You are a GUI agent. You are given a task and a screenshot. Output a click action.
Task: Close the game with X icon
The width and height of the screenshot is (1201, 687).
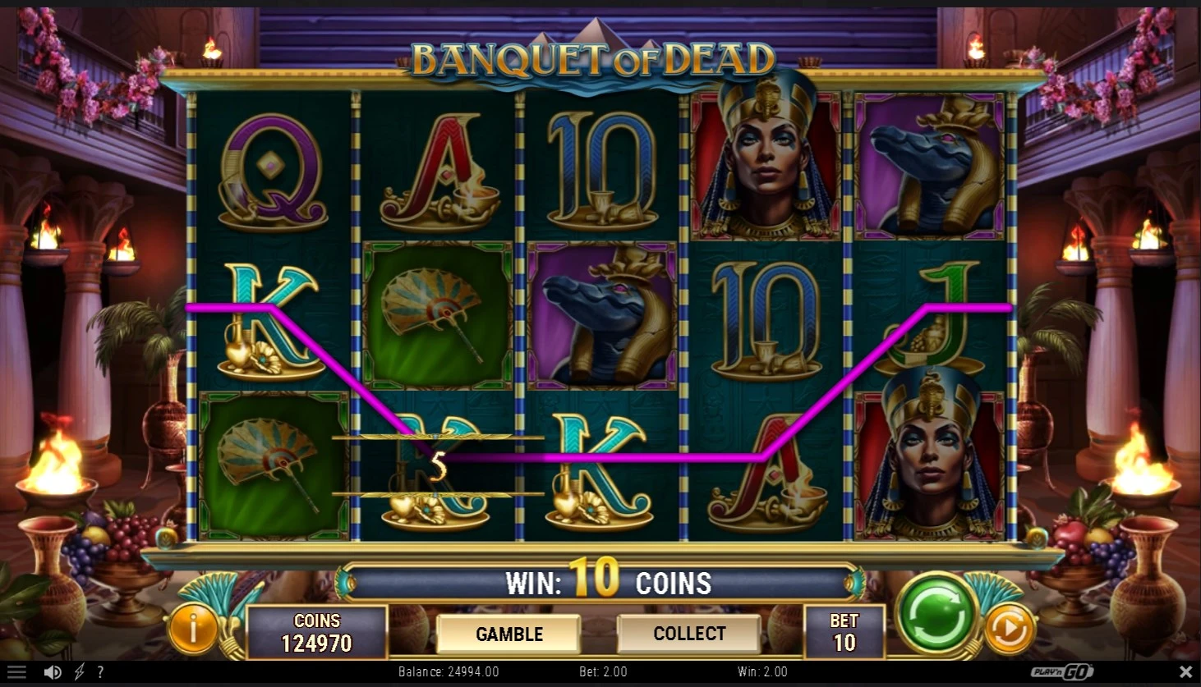[1185, 672]
